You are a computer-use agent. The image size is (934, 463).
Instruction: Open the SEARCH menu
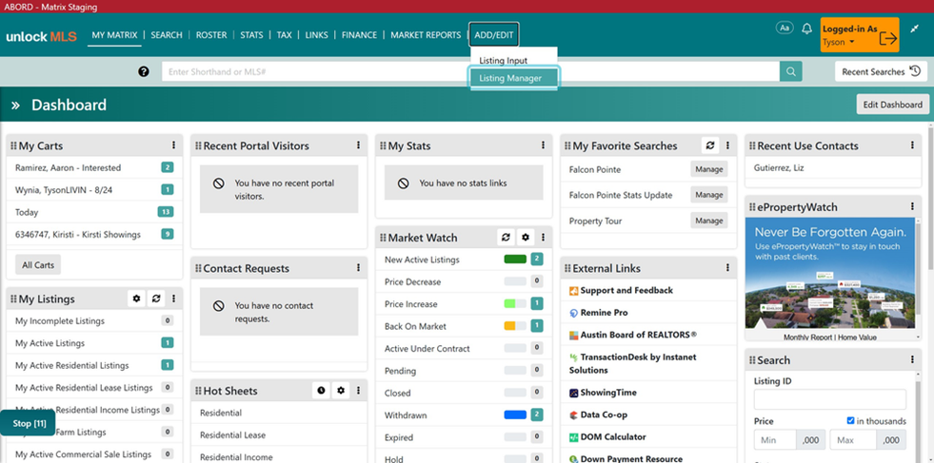coord(167,35)
